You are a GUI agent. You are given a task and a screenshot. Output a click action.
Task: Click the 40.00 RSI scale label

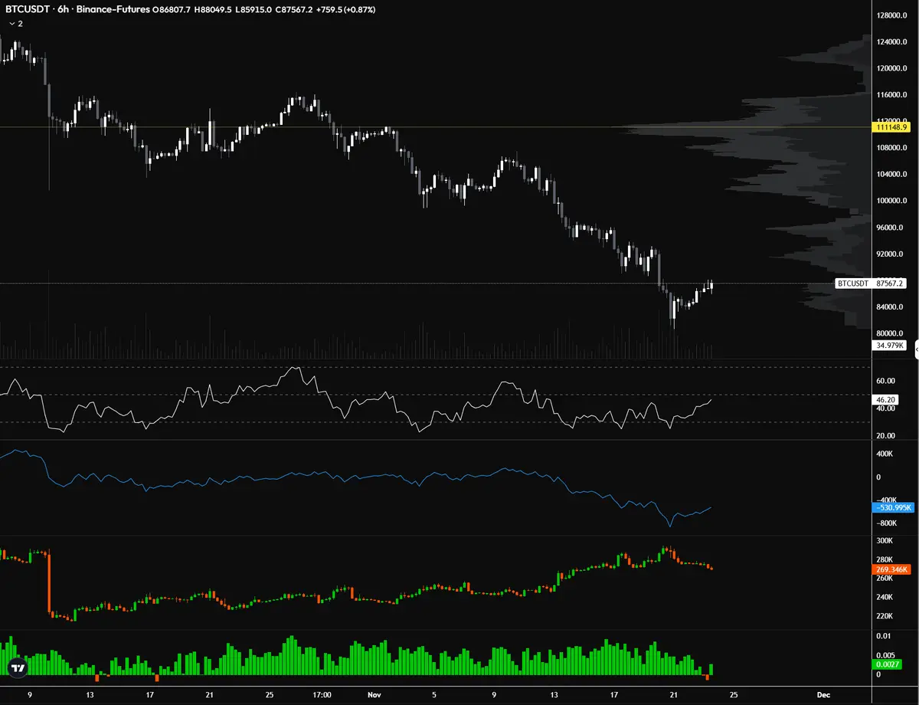(x=886, y=408)
